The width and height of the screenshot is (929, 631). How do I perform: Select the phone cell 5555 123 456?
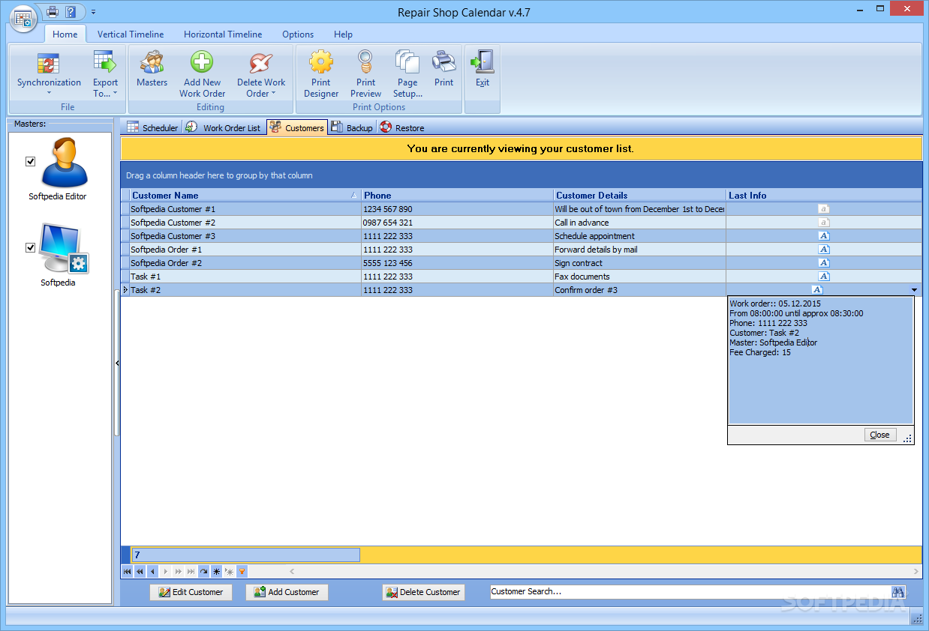click(x=457, y=263)
